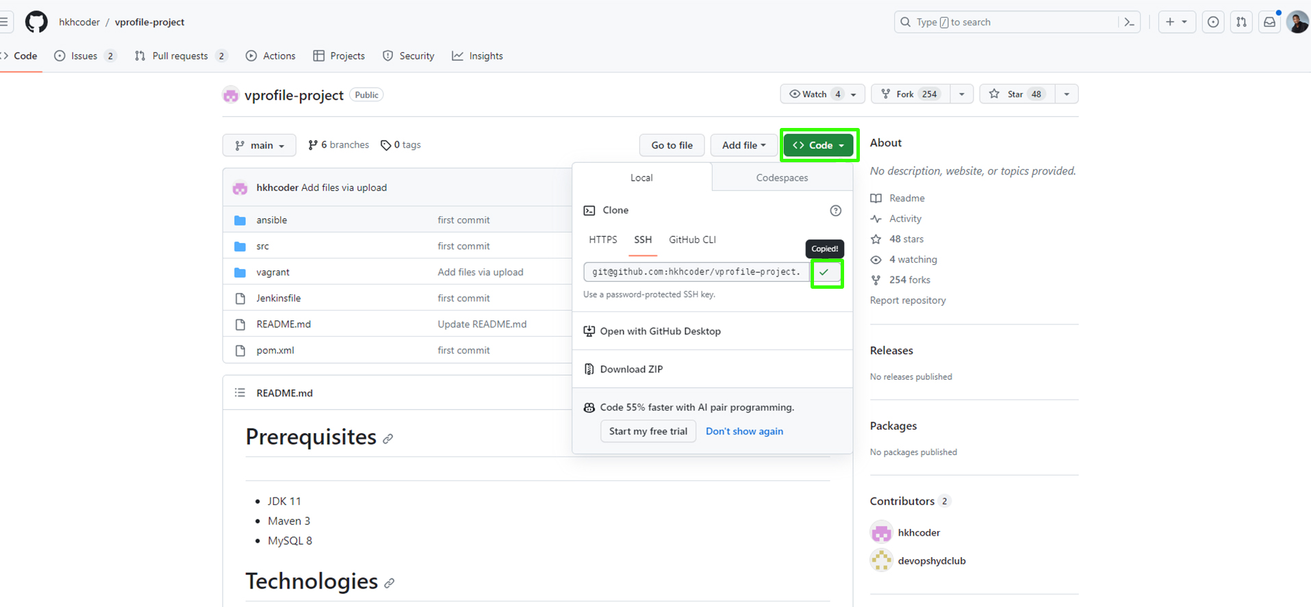Select the HTTPS clone option
The image size is (1311, 607).
(603, 240)
